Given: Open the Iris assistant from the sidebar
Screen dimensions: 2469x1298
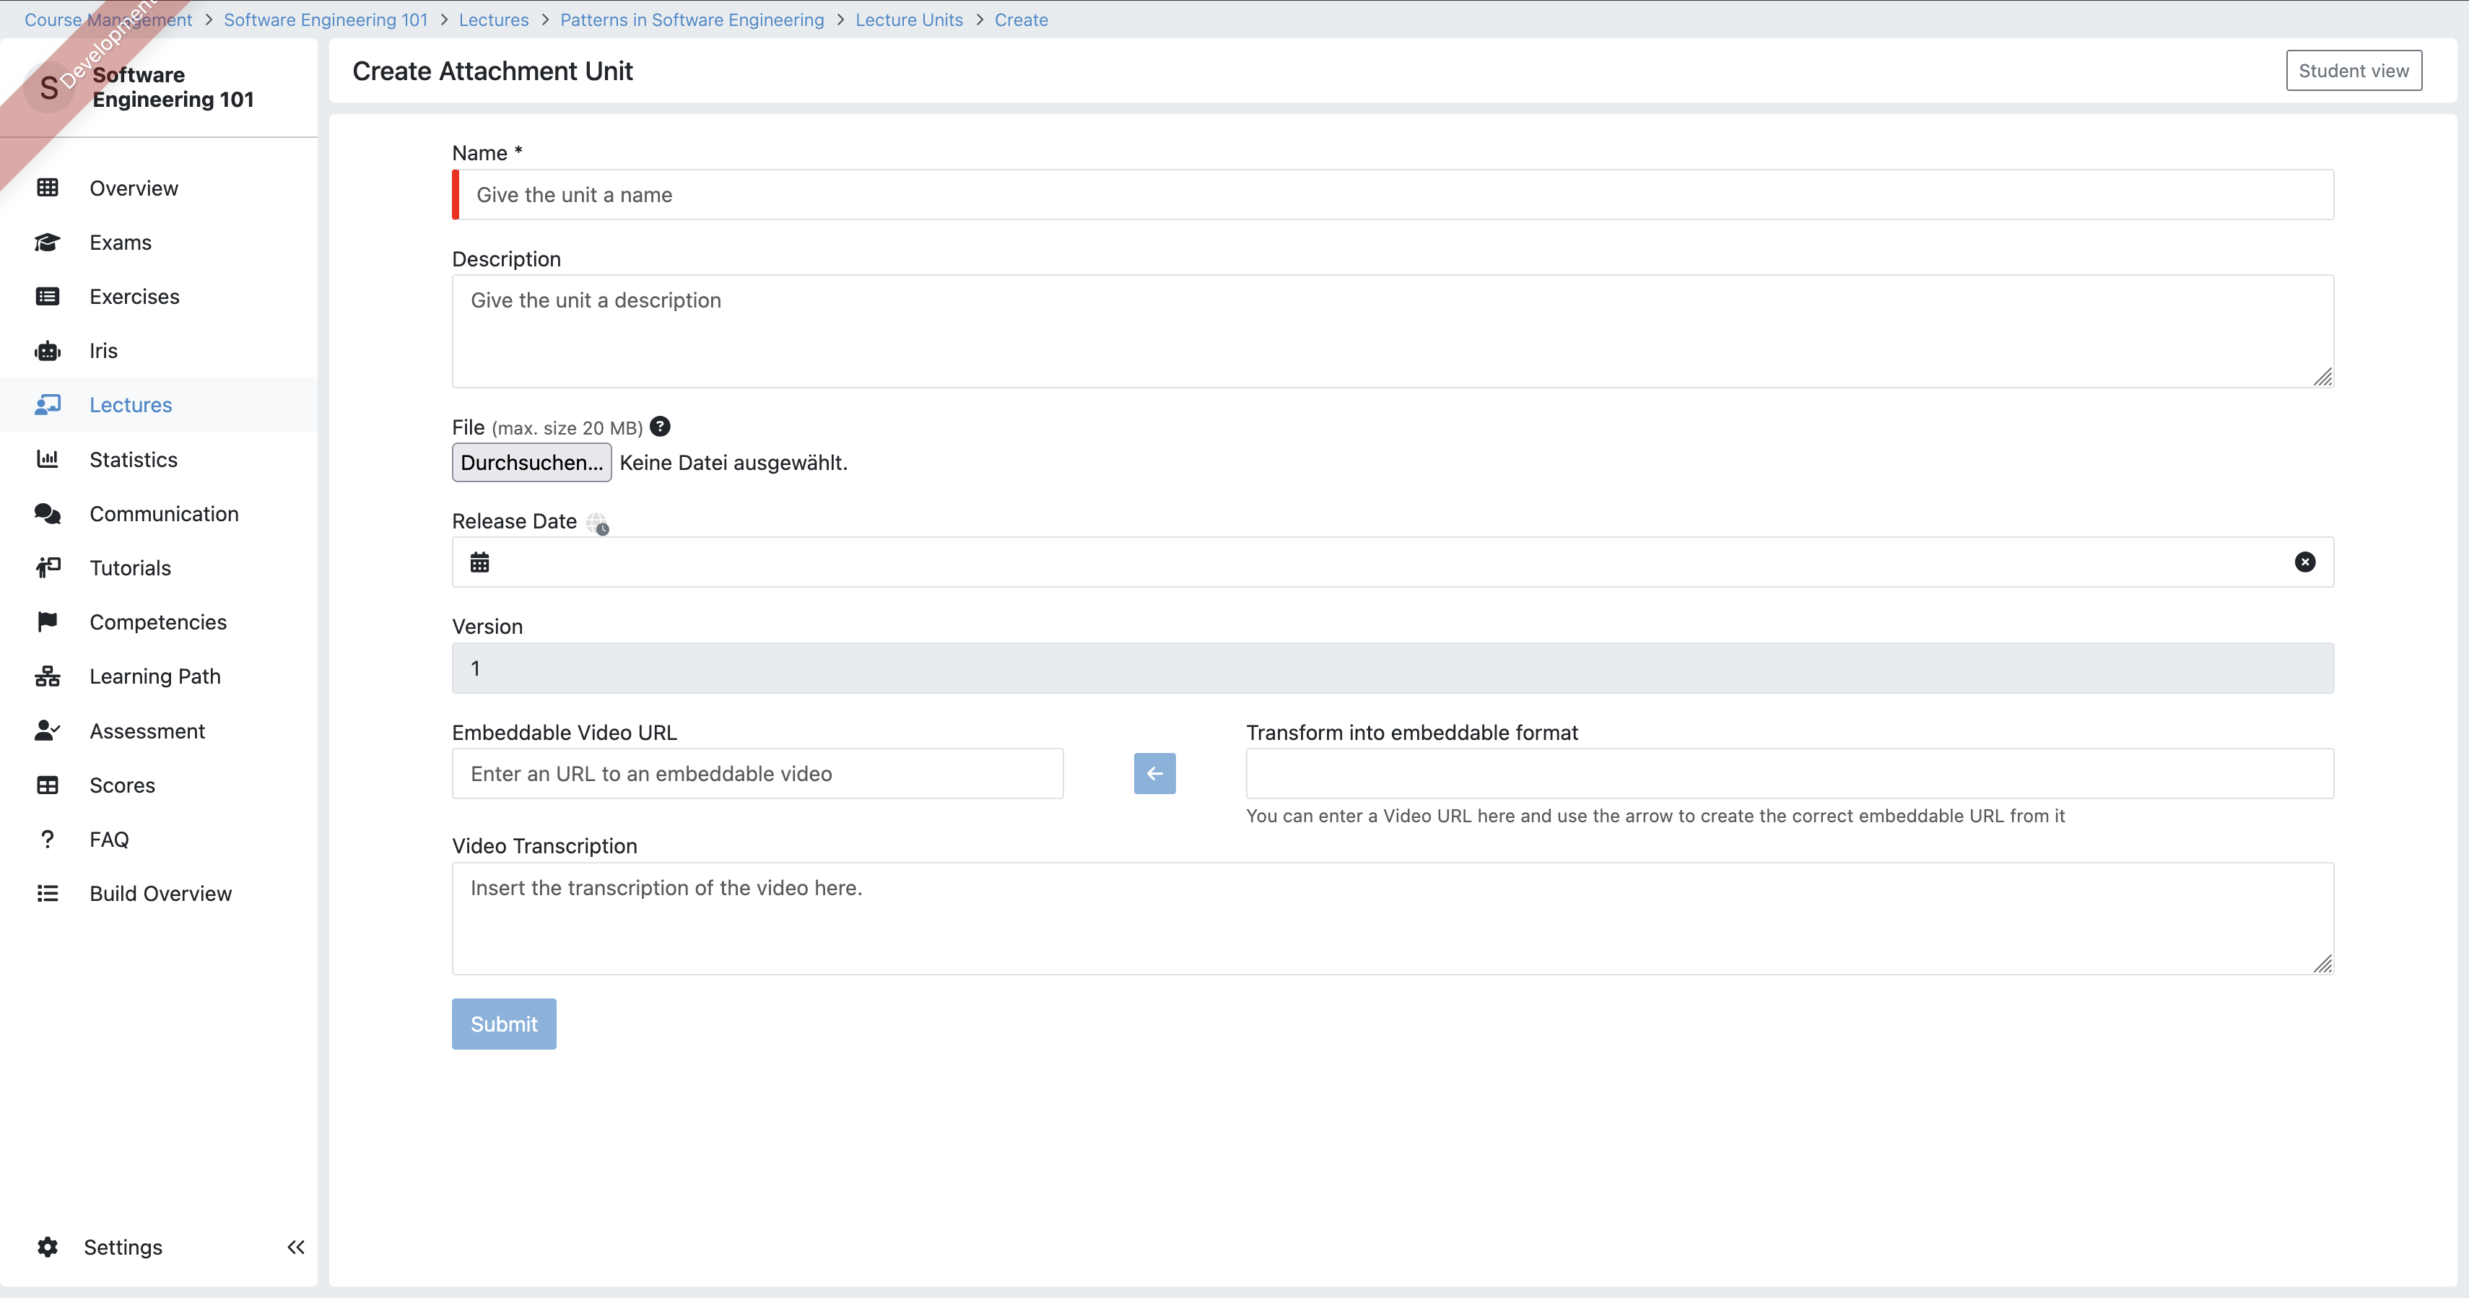Looking at the screenshot, I should (x=48, y=350).
